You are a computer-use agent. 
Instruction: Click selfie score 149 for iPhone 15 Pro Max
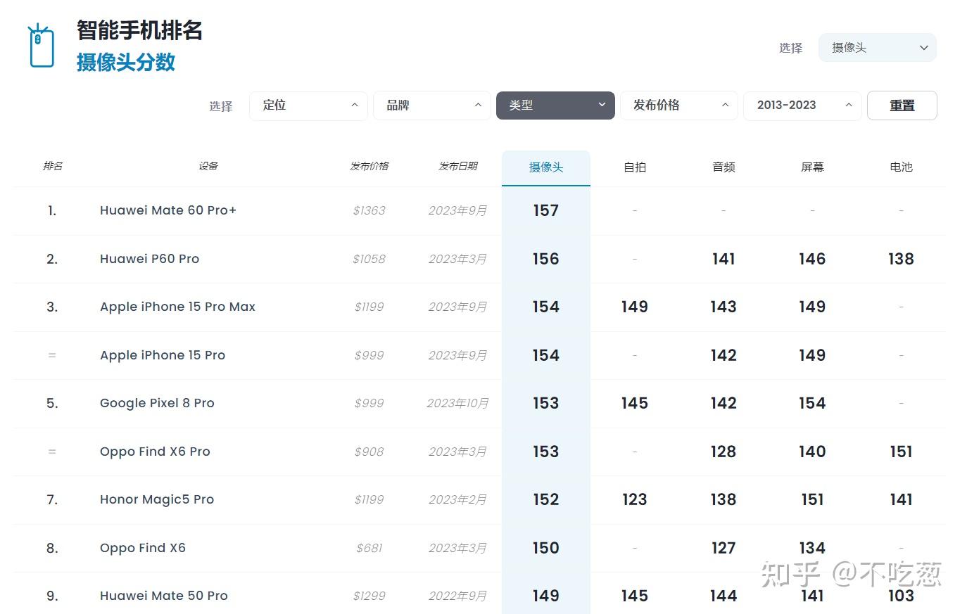click(635, 307)
